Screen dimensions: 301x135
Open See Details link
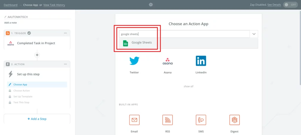[274, 5]
